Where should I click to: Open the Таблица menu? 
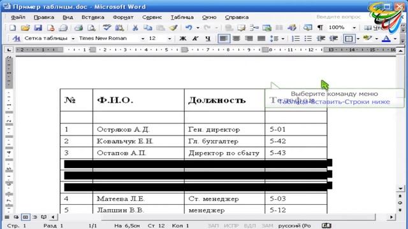(182, 17)
